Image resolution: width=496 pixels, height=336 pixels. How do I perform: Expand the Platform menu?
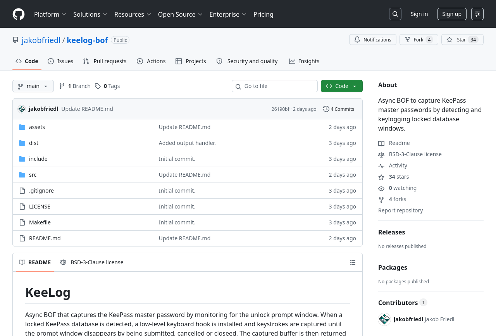point(50,14)
